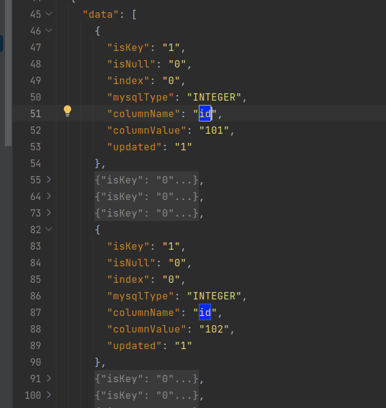Click the "updated" key on line 53
Screen dimensions: 386x408
134,147
